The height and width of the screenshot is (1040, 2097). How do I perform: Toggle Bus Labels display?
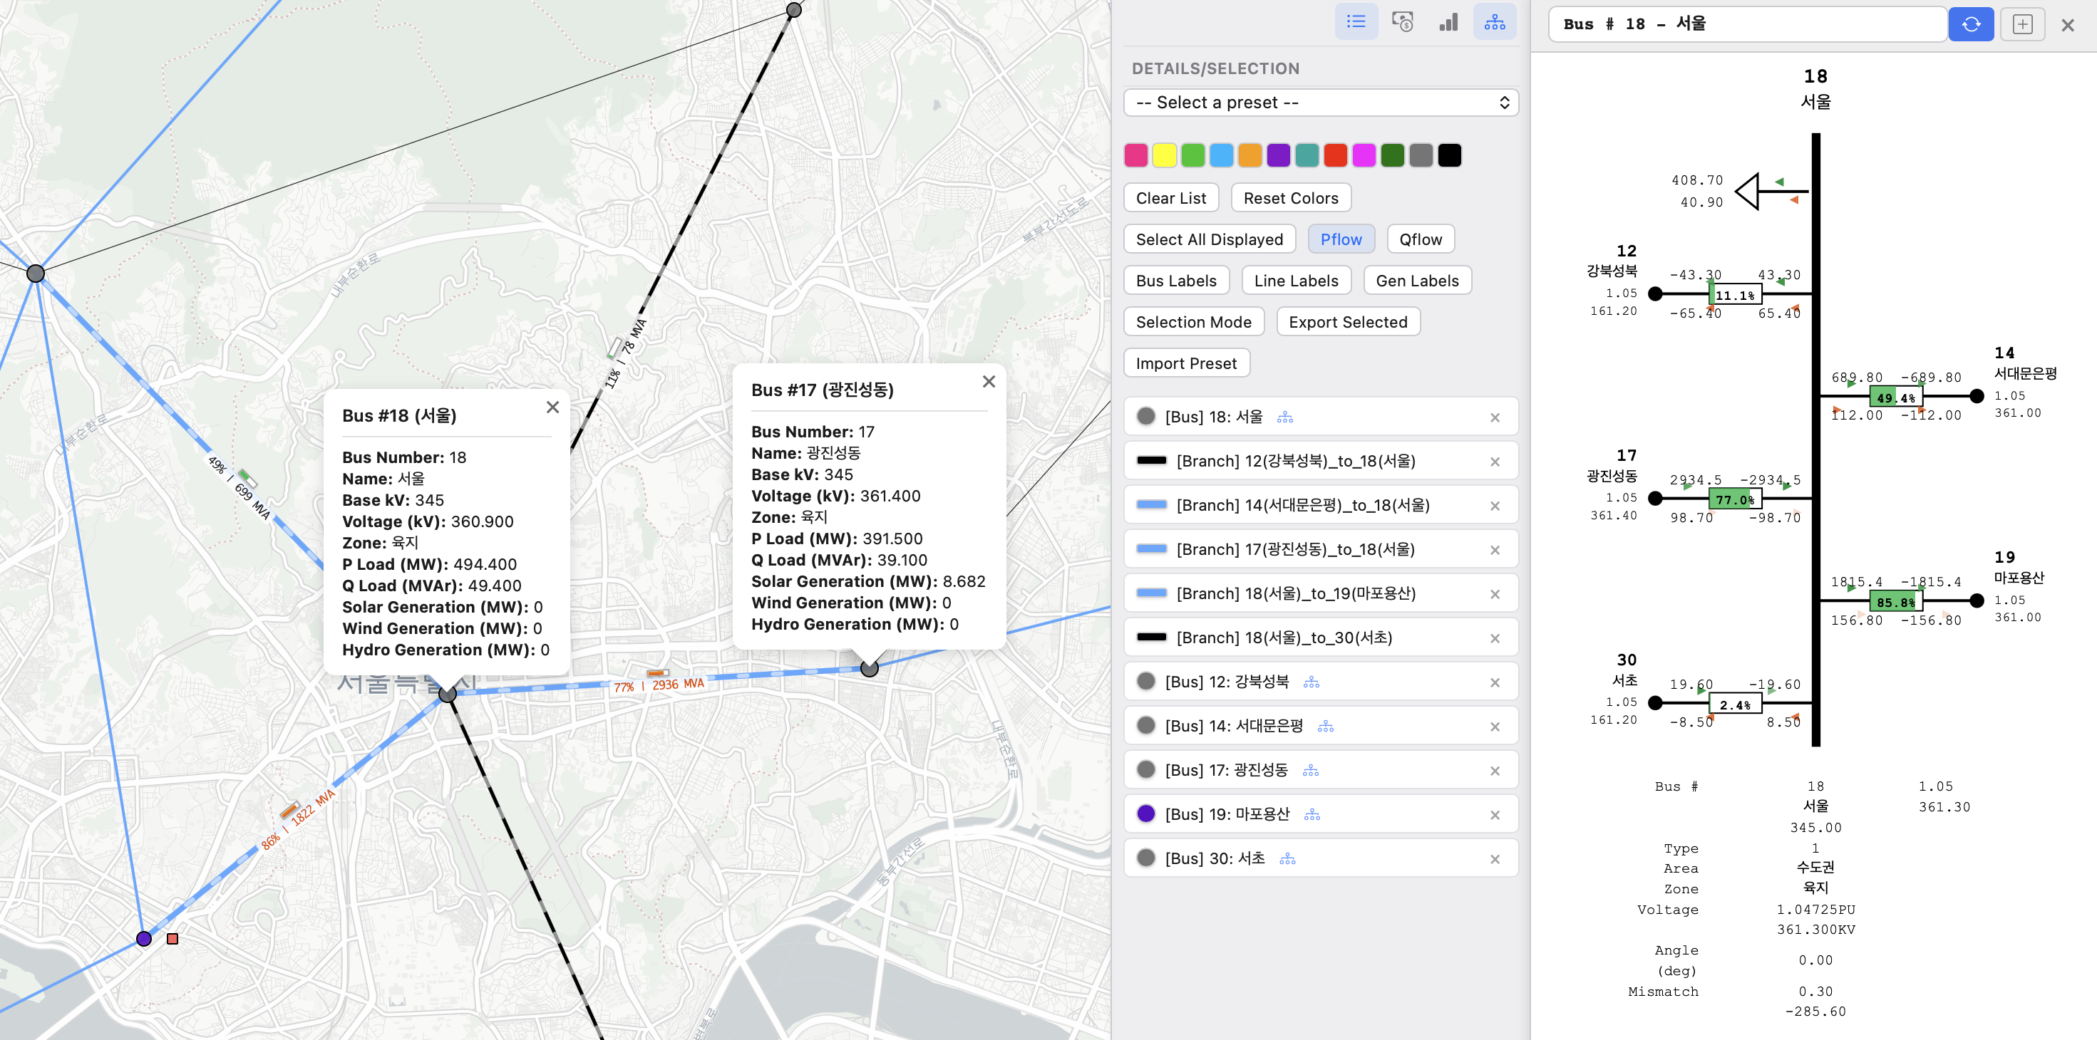[1175, 281]
